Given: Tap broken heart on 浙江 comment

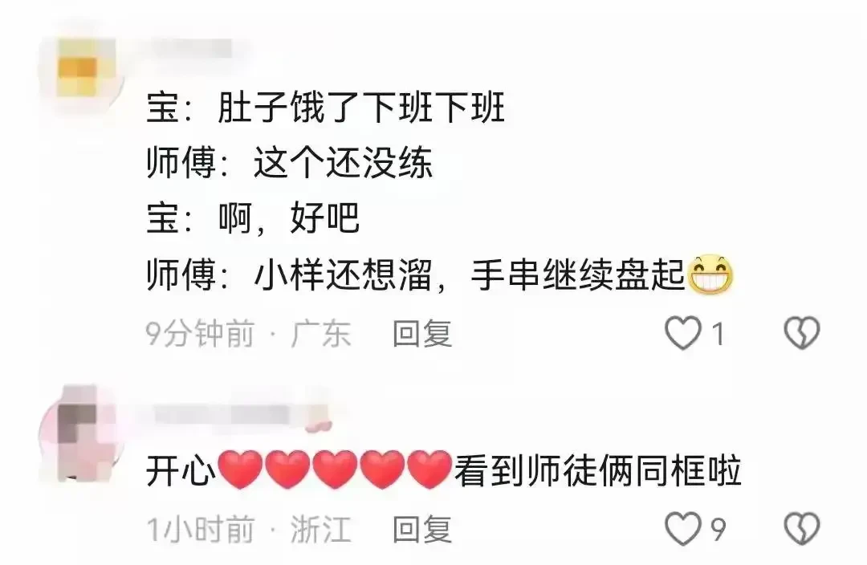Looking at the screenshot, I should 802,529.
